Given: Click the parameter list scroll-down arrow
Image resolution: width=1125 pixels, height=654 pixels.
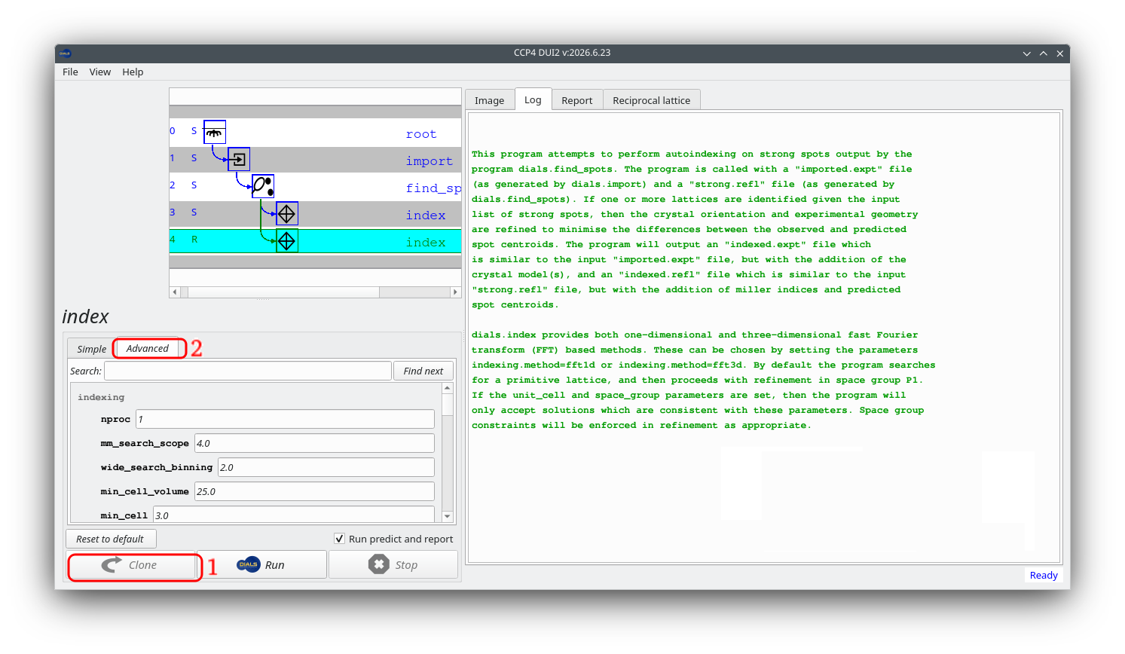Looking at the screenshot, I should [x=448, y=516].
